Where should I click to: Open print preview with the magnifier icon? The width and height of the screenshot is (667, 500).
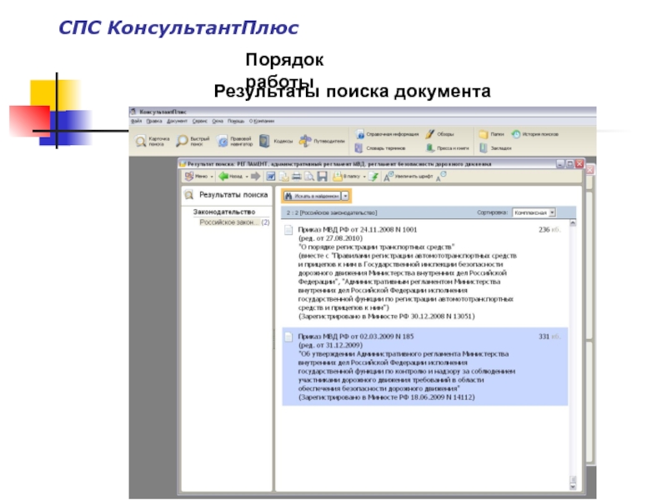[x=309, y=177]
